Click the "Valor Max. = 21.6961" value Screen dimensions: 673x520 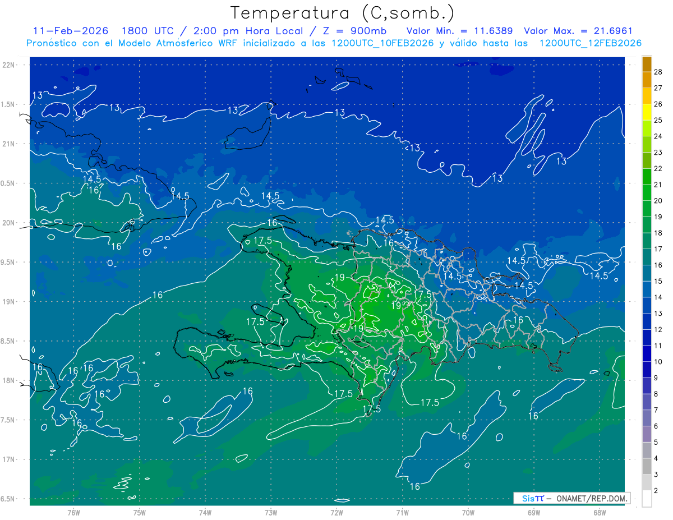[x=578, y=31]
